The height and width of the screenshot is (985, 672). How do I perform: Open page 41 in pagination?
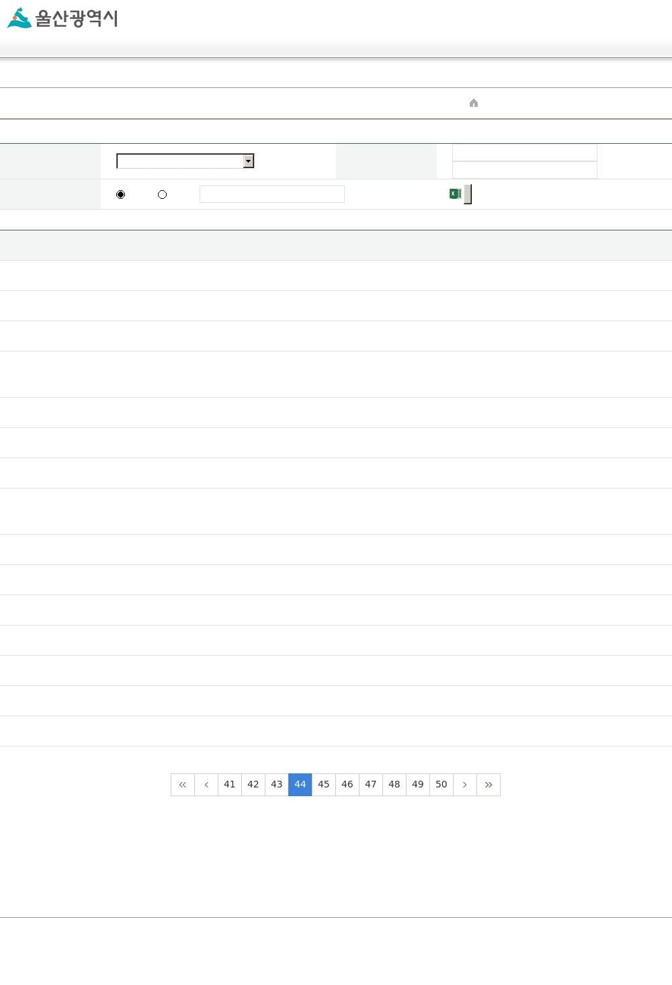(x=230, y=785)
